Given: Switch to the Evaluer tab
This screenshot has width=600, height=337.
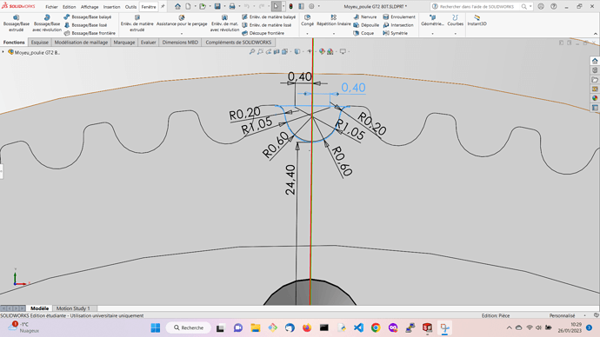Looking at the screenshot, I should 148,42.
